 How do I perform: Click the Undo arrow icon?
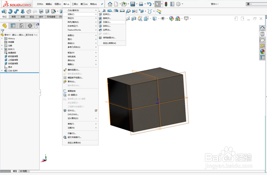pyautogui.click(x=149, y=4)
